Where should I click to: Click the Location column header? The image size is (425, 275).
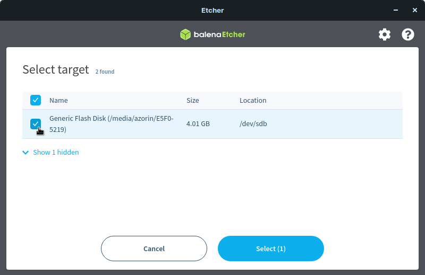click(x=253, y=101)
